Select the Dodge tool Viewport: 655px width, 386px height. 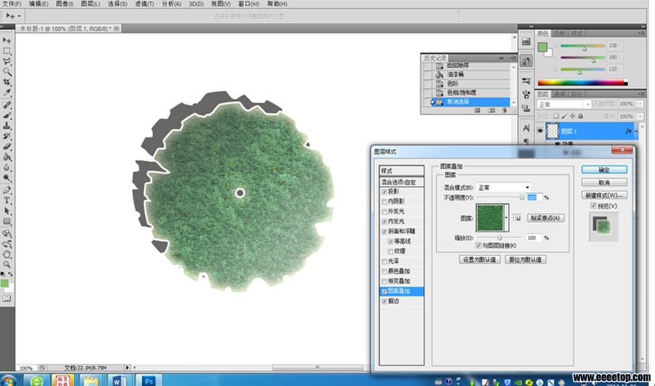[x=7, y=178]
